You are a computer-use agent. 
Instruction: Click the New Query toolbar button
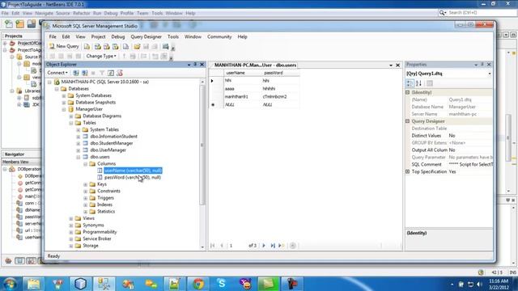click(64, 47)
